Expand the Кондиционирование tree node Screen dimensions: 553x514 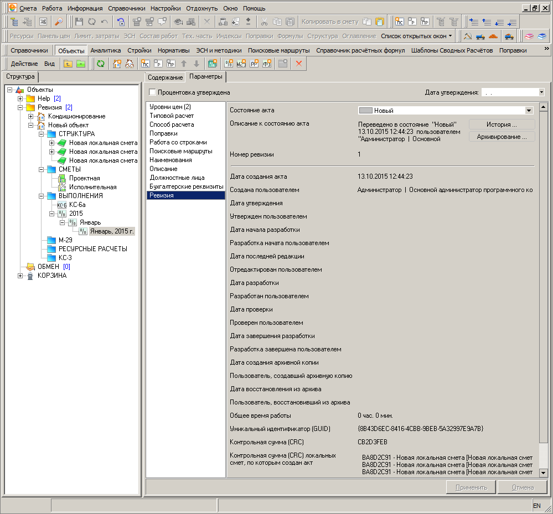pos(30,116)
